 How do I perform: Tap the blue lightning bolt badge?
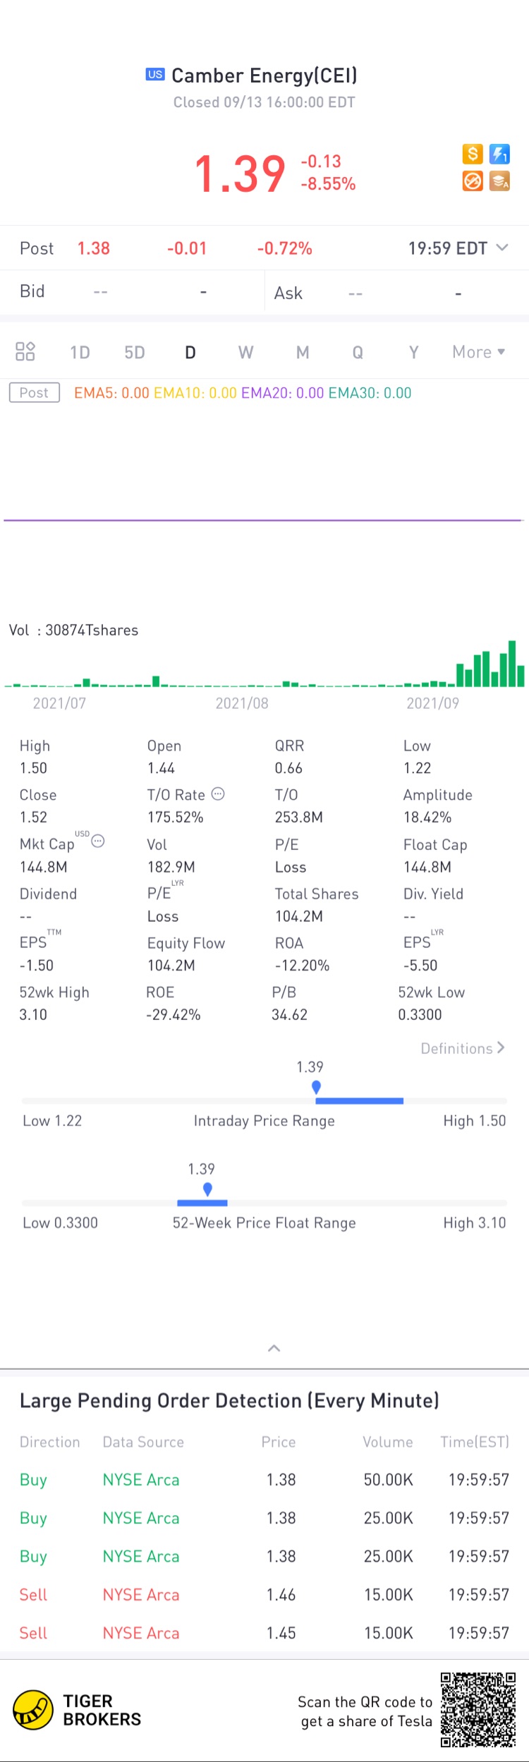(499, 154)
